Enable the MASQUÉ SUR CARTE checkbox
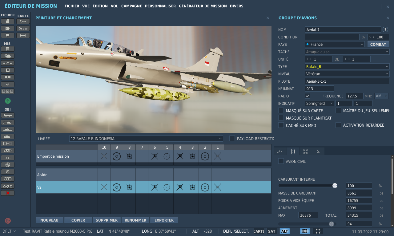The width and height of the screenshot is (394, 236). coord(281,110)
